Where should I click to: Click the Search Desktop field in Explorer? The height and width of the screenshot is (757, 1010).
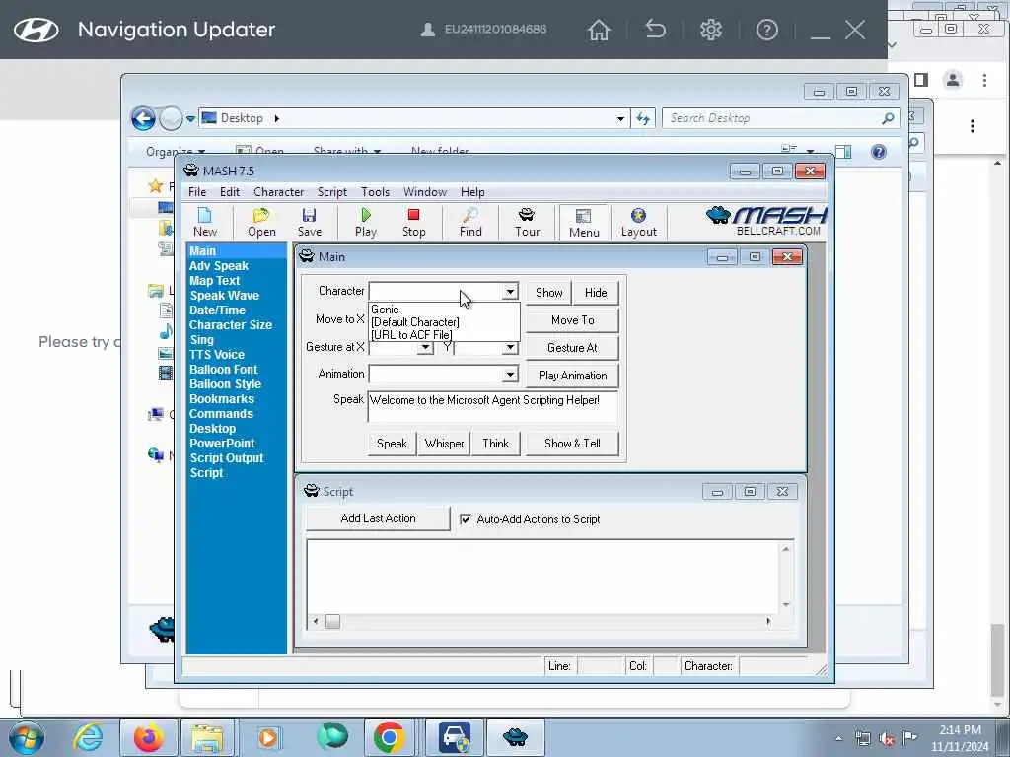(x=780, y=118)
